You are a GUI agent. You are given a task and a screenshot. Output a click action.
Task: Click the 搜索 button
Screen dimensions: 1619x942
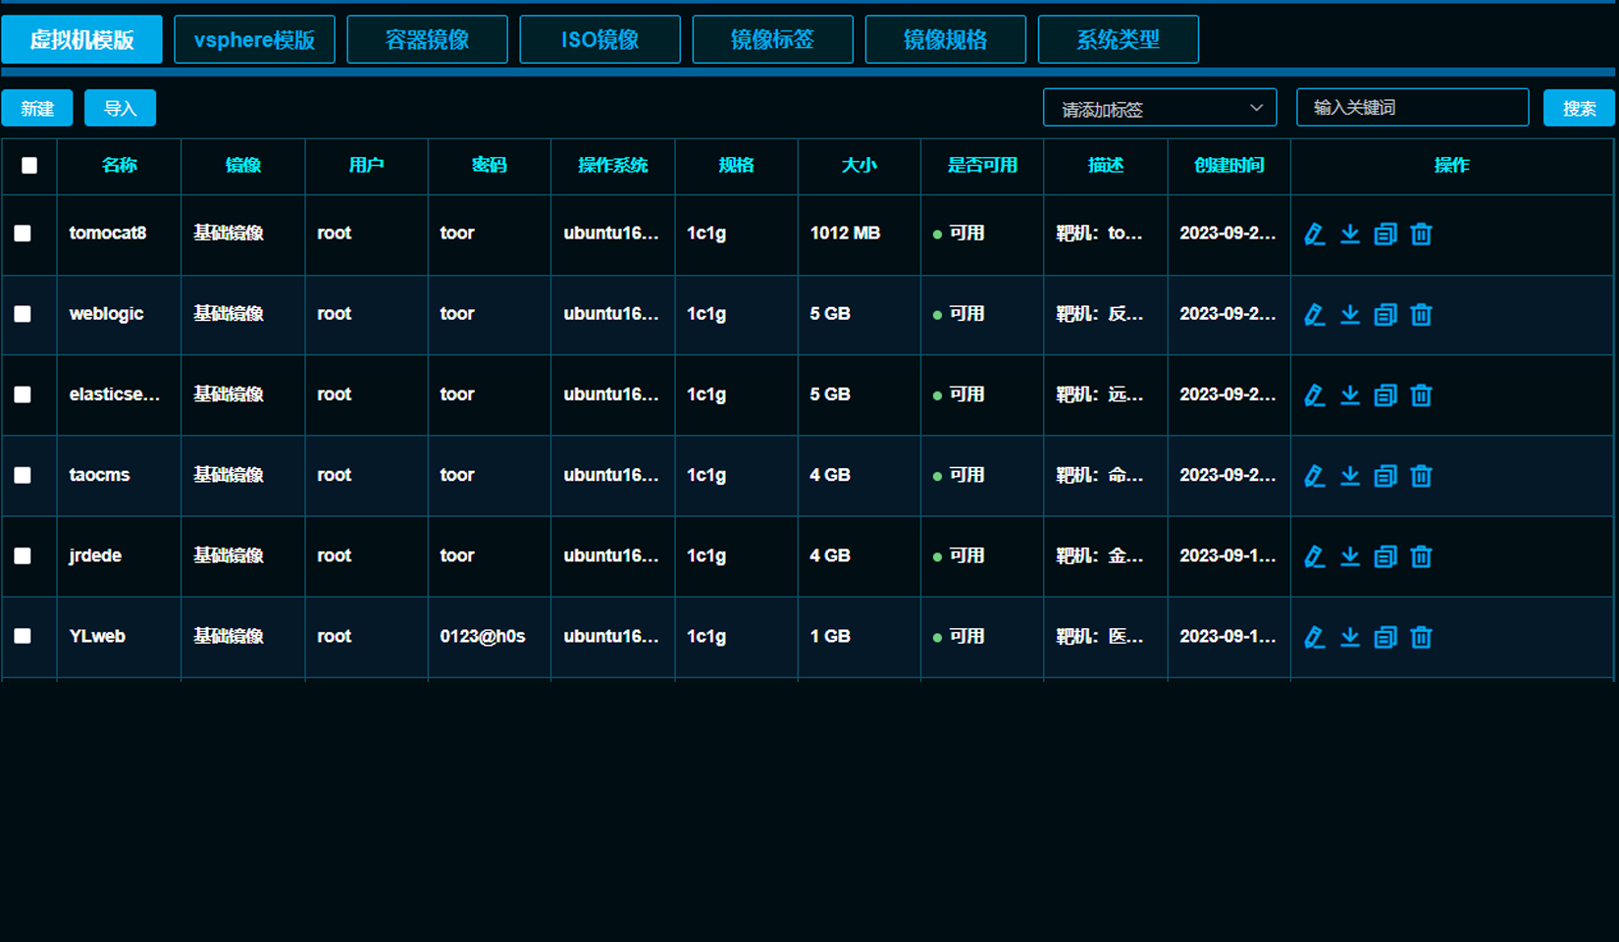pyautogui.click(x=1579, y=108)
